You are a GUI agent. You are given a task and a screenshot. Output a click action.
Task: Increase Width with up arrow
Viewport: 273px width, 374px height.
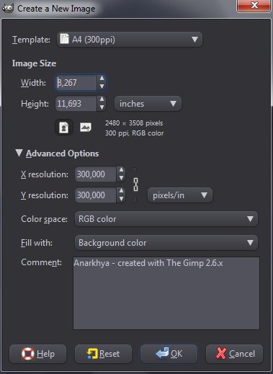pyautogui.click(x=102, y=79)
